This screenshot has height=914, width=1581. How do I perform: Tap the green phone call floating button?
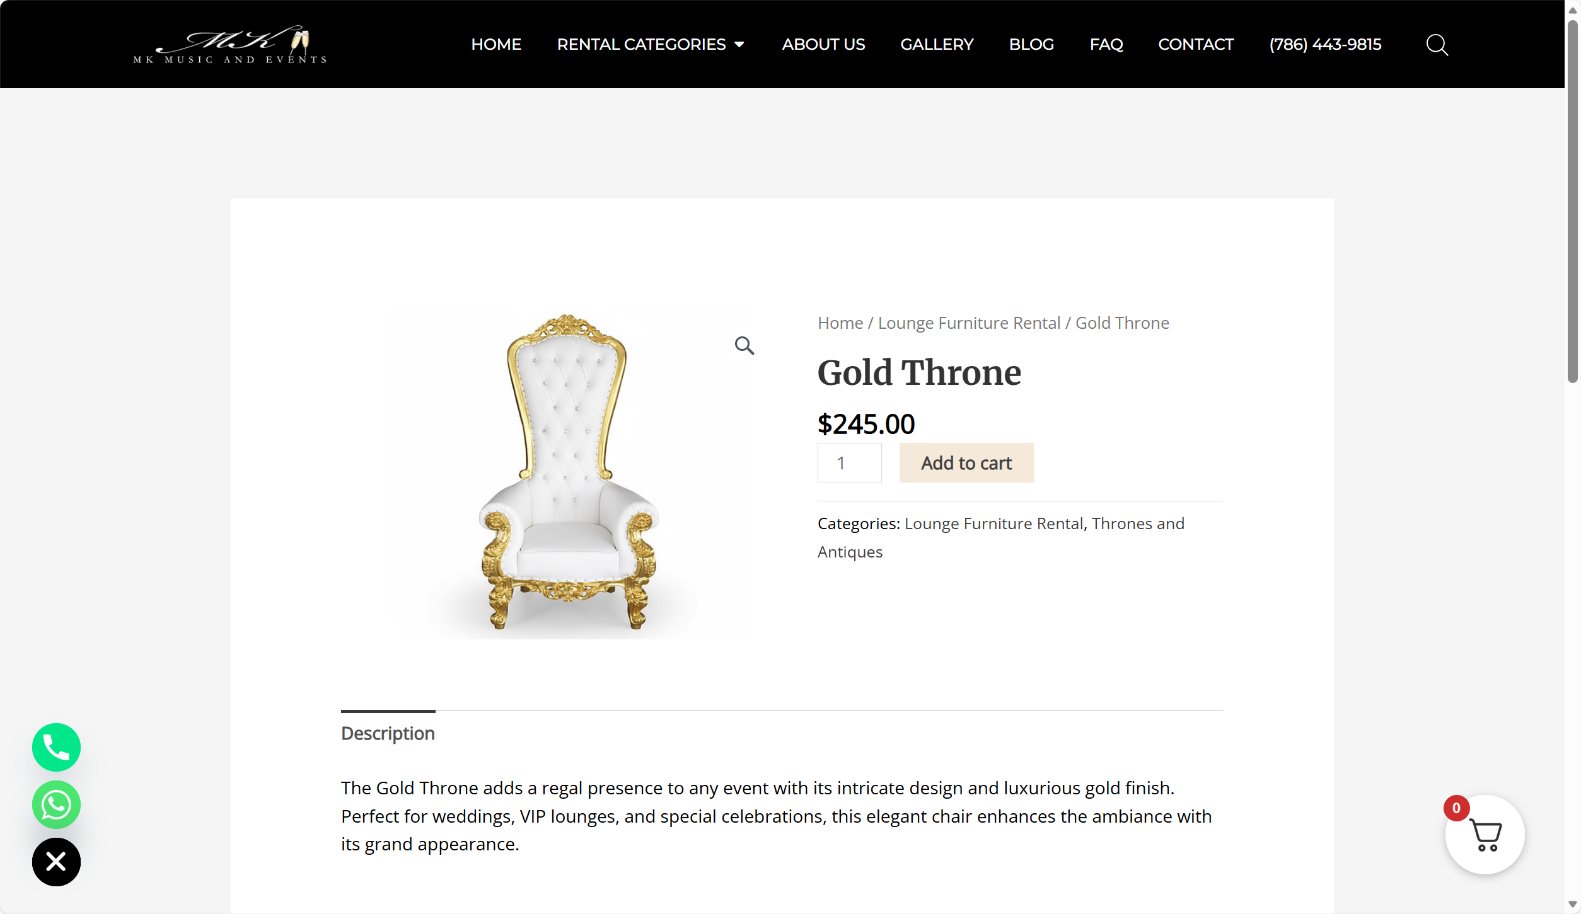pos(56,747)
